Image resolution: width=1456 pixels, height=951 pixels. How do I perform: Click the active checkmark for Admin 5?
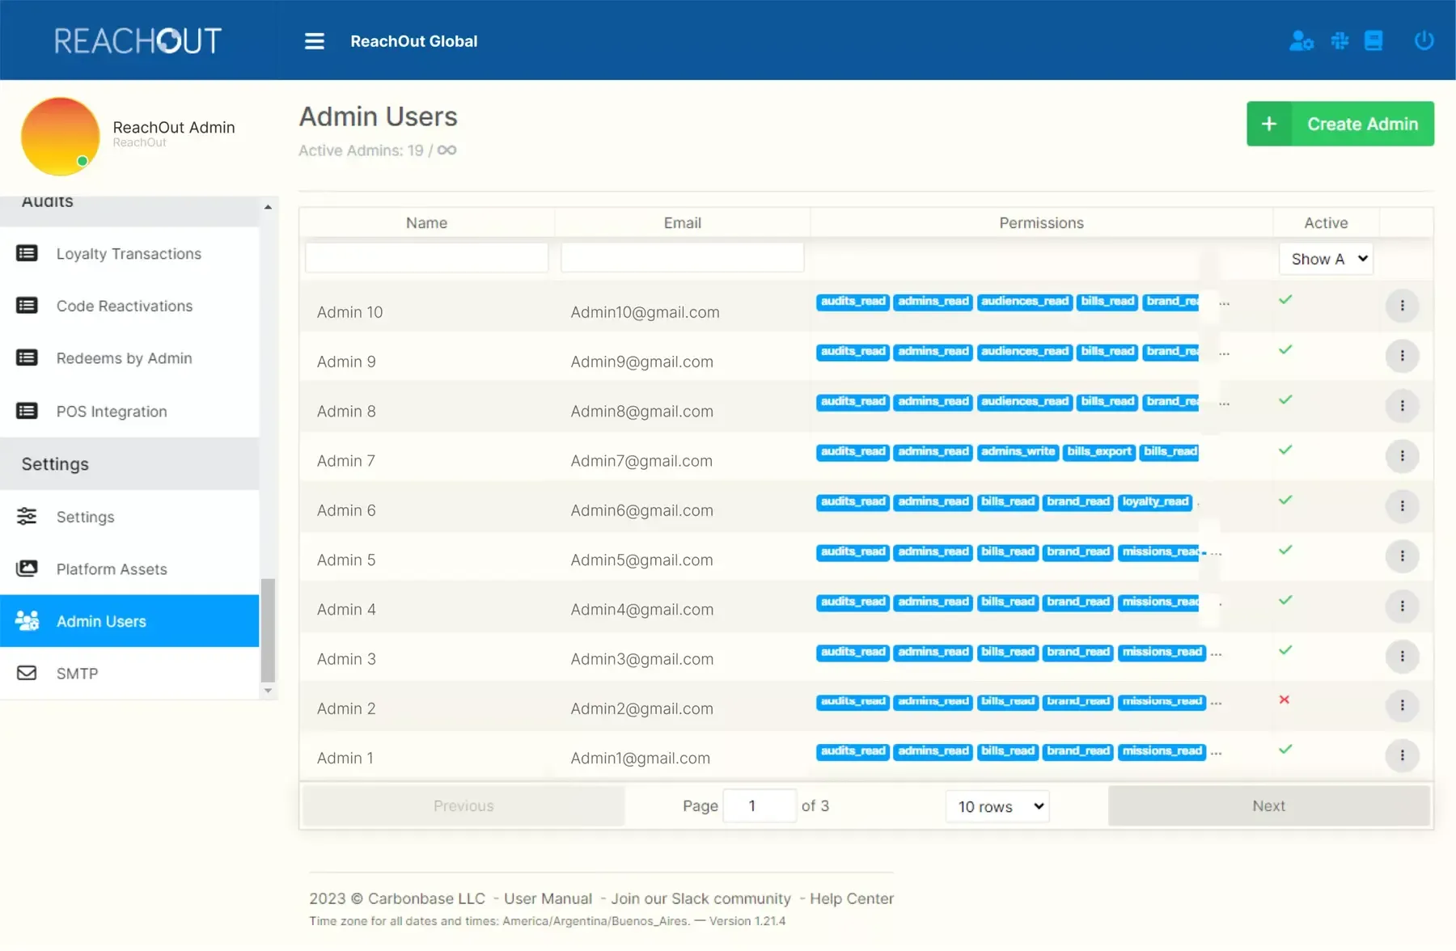[x=1285, y=551]
